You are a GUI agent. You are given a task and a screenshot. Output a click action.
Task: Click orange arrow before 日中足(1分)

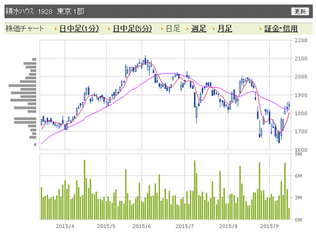(56, 29)
